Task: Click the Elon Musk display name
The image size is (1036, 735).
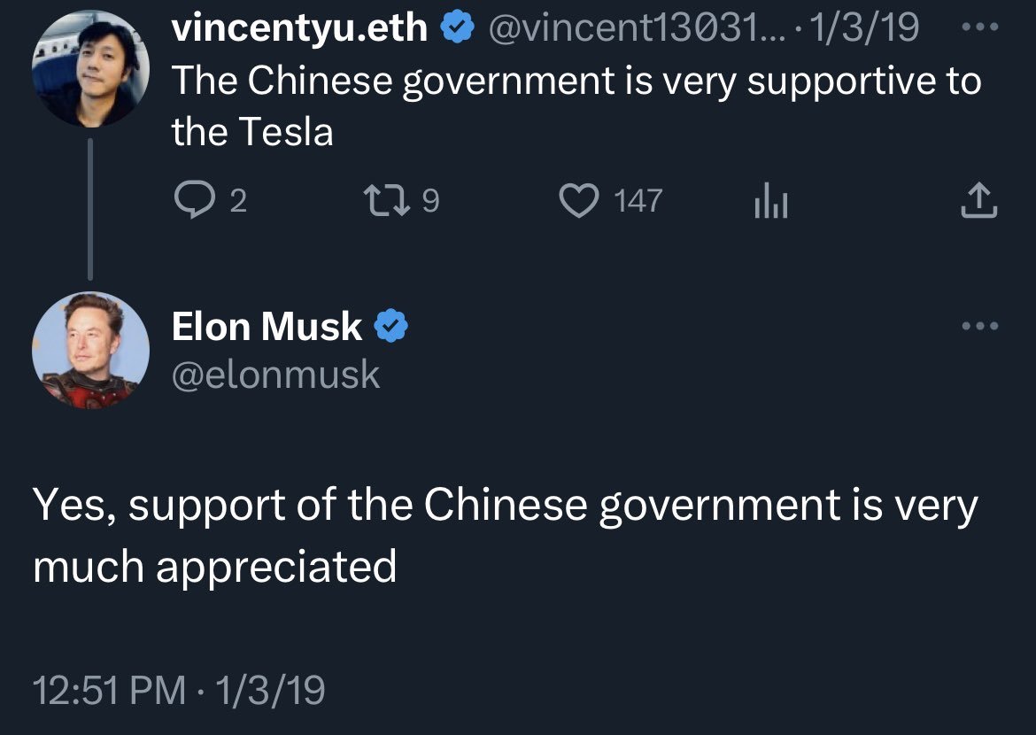Action: [267, 327]
